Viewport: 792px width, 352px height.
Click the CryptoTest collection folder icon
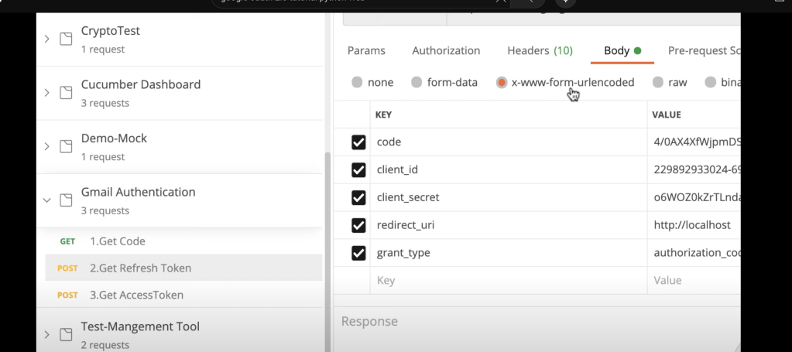tap(66, 39)
